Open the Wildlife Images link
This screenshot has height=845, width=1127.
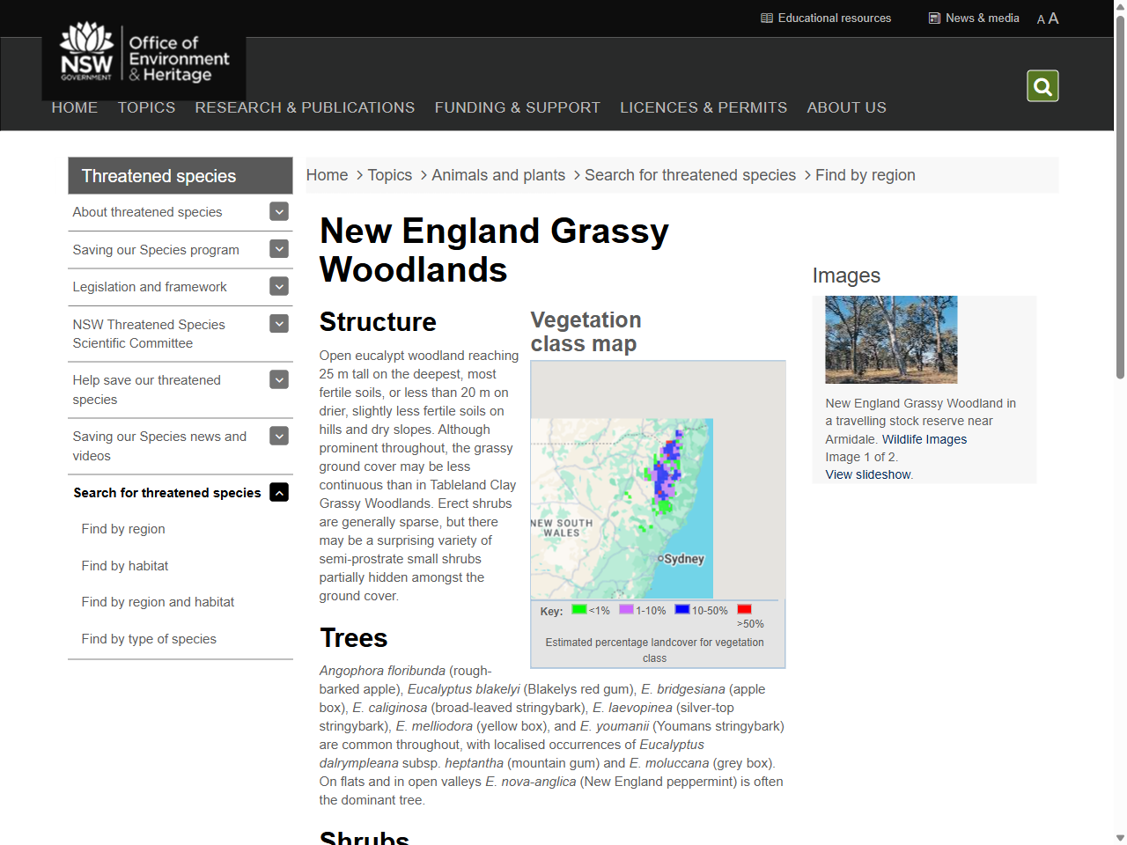pos(924,439)
